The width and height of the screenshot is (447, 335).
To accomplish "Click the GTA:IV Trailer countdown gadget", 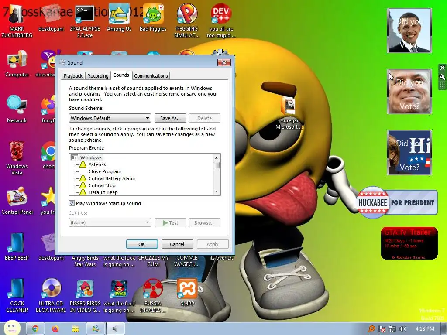I will [409, 243].
